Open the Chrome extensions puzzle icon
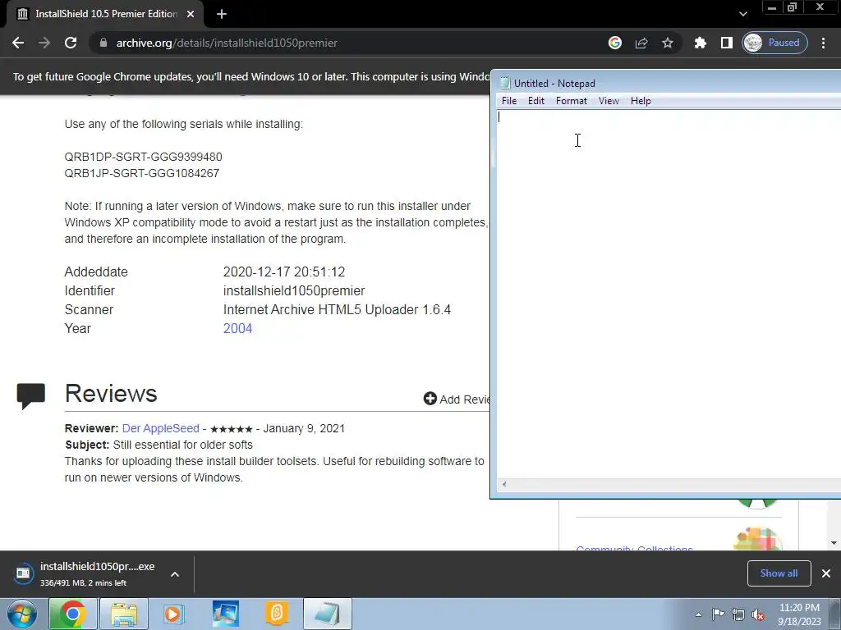This screenshot has width=841, height=630. (700, 43)
